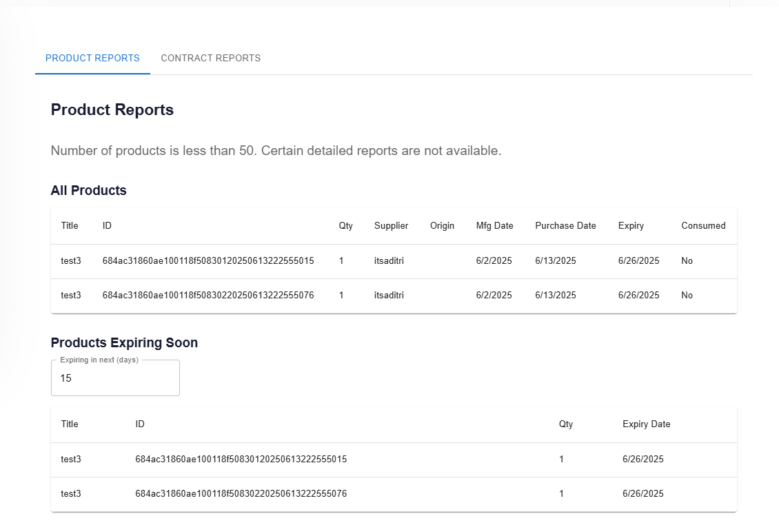The width and height of the screenshot is (779, 525).
Task: Switch to the Product Reports tab
Action: click(x=92, y=58)
